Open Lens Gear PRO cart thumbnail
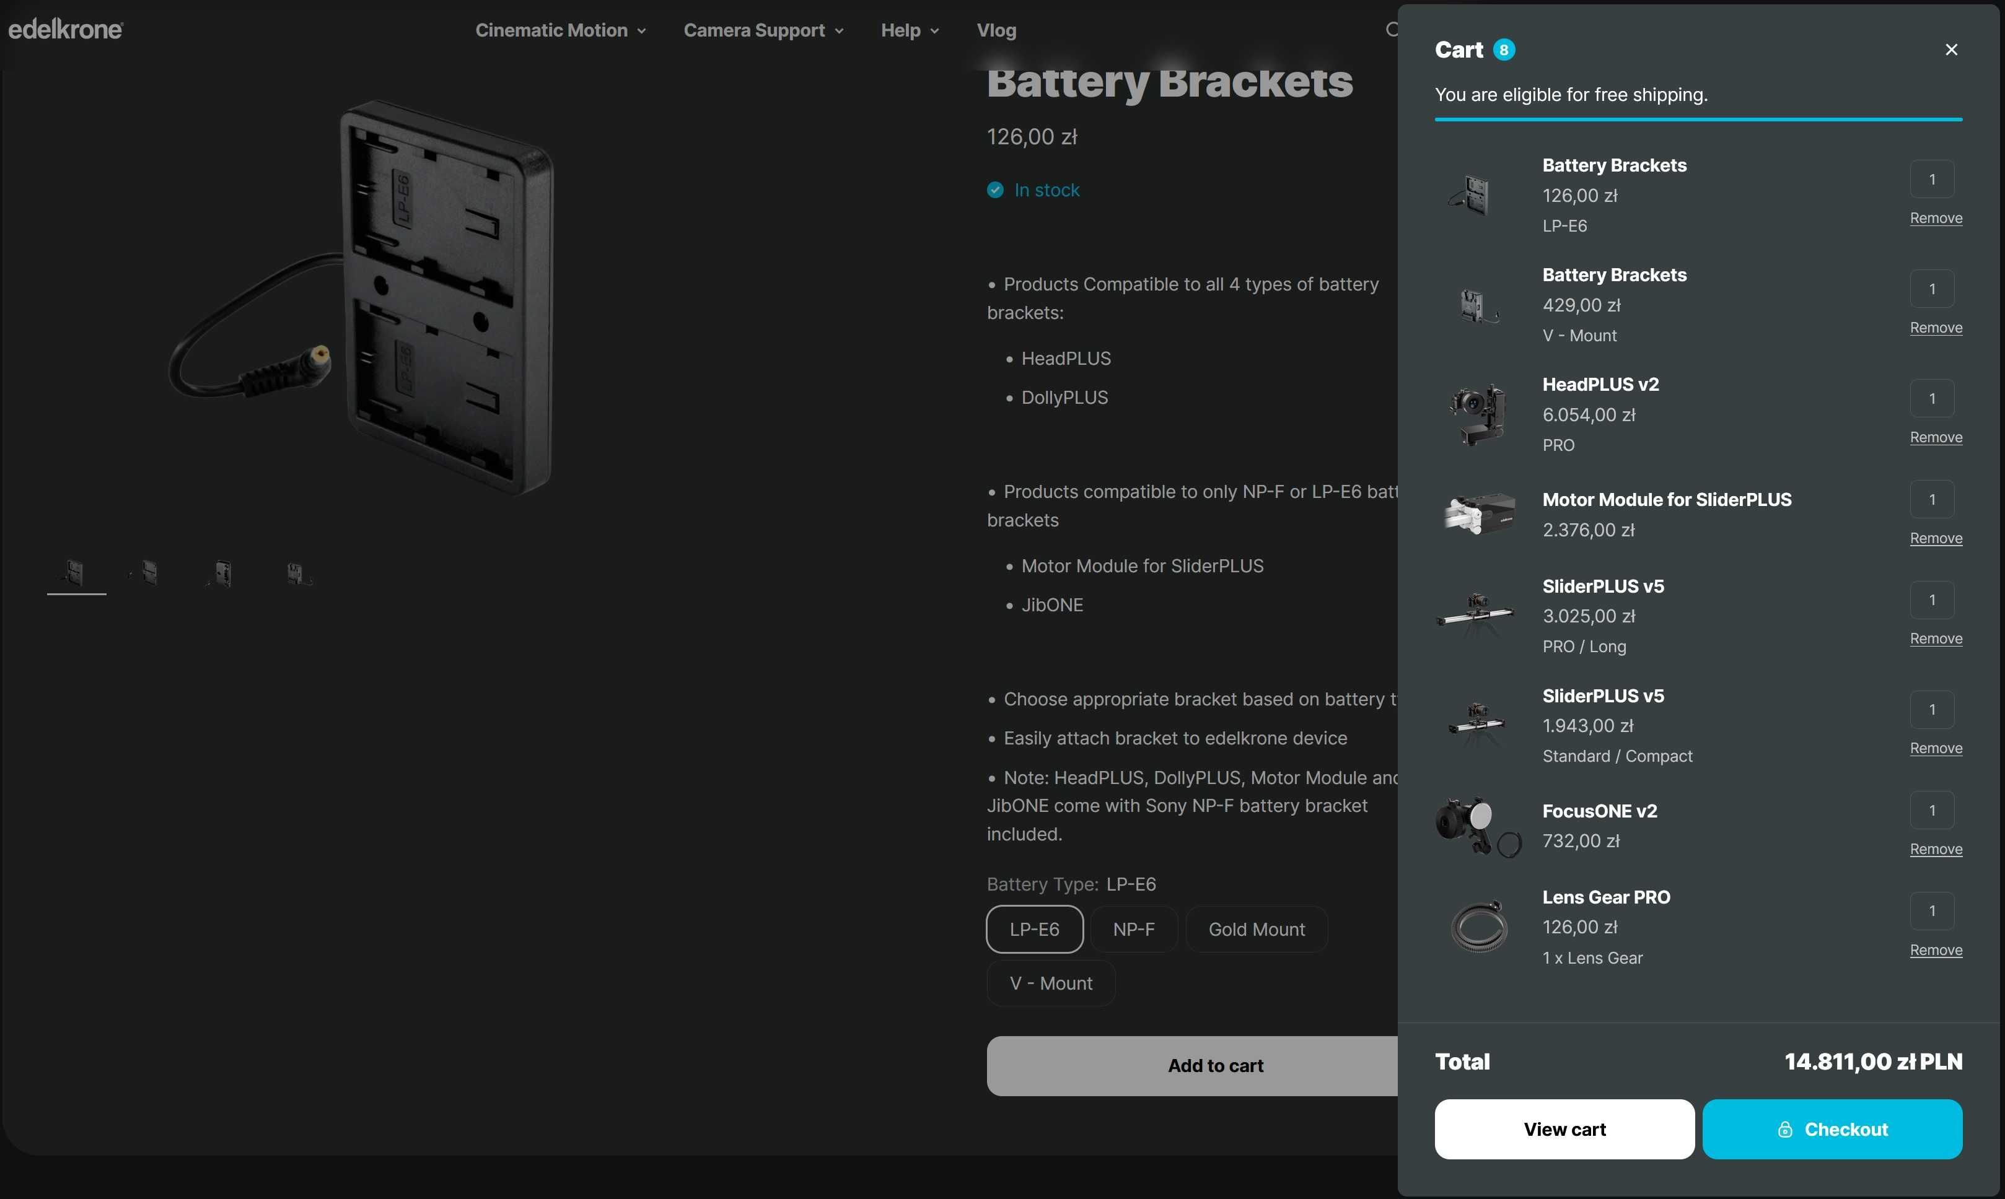 coord(1478,926)
